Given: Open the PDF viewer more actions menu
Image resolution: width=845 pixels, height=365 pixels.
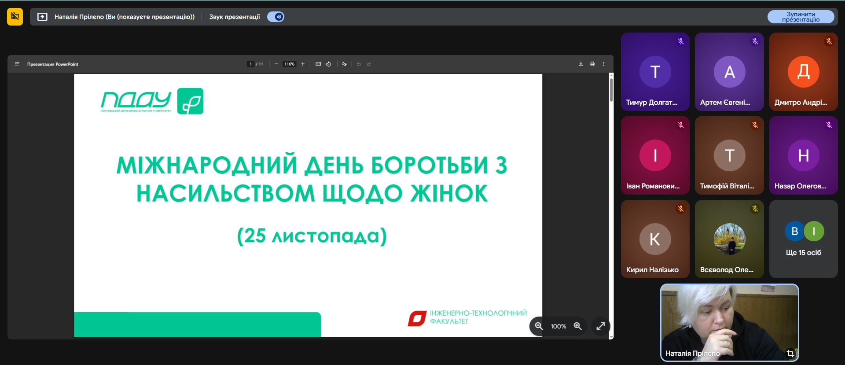Looking at the screenshot, I should (604, 64).
